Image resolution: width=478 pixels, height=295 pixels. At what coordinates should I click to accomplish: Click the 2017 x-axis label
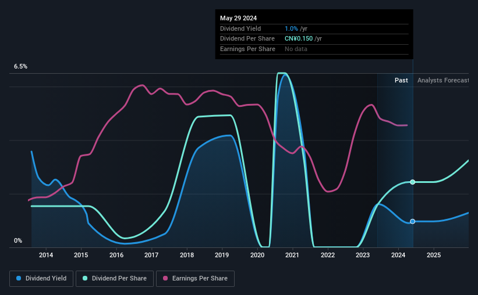point(151,255)
